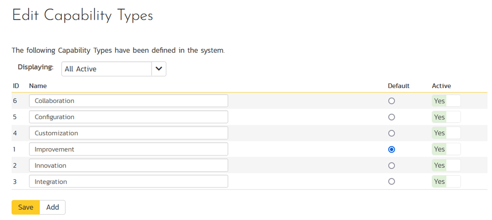Toggle Active switch for Customization
The image size is (492, 220).
(446, 133)
